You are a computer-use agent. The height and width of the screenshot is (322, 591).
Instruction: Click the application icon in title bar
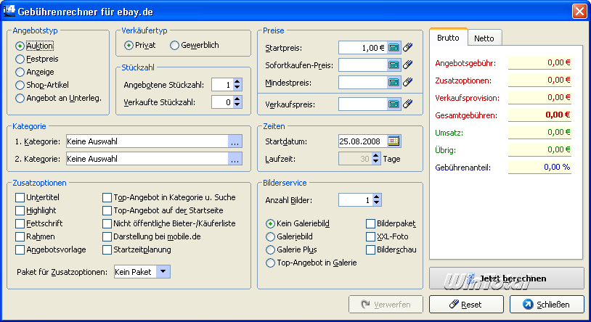[x=9, y=12]
